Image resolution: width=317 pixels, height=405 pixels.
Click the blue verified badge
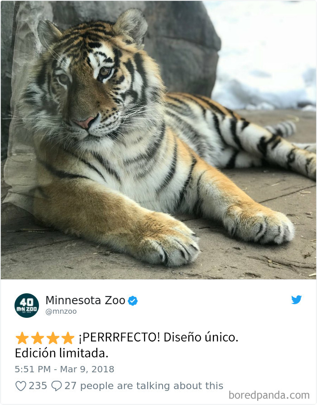133,301
